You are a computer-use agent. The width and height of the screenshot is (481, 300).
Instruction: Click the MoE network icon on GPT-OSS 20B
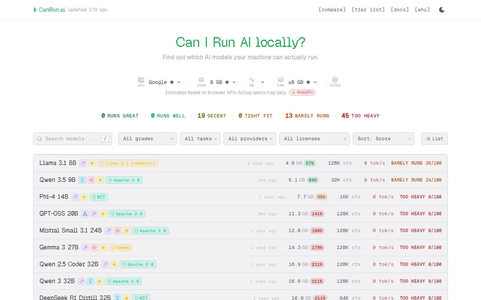click(x=85, y=214)
